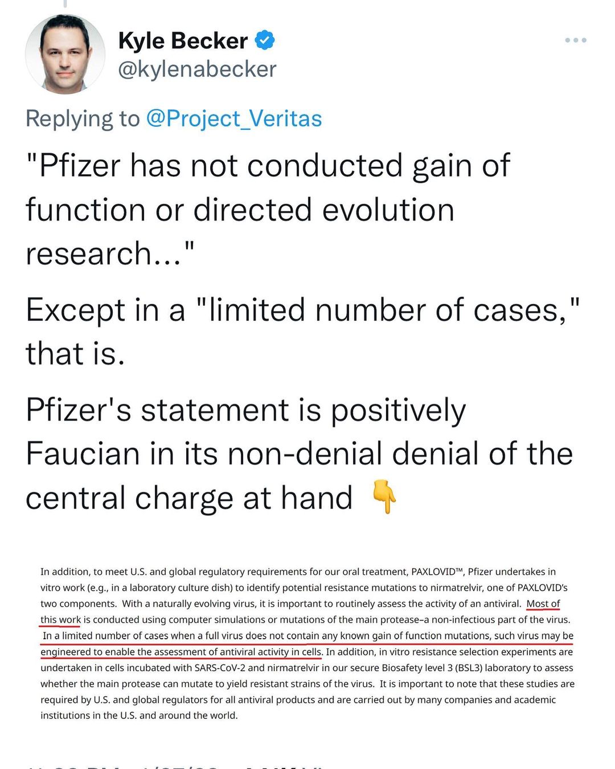Click the @kylenabecker handle

click(197, 69)
